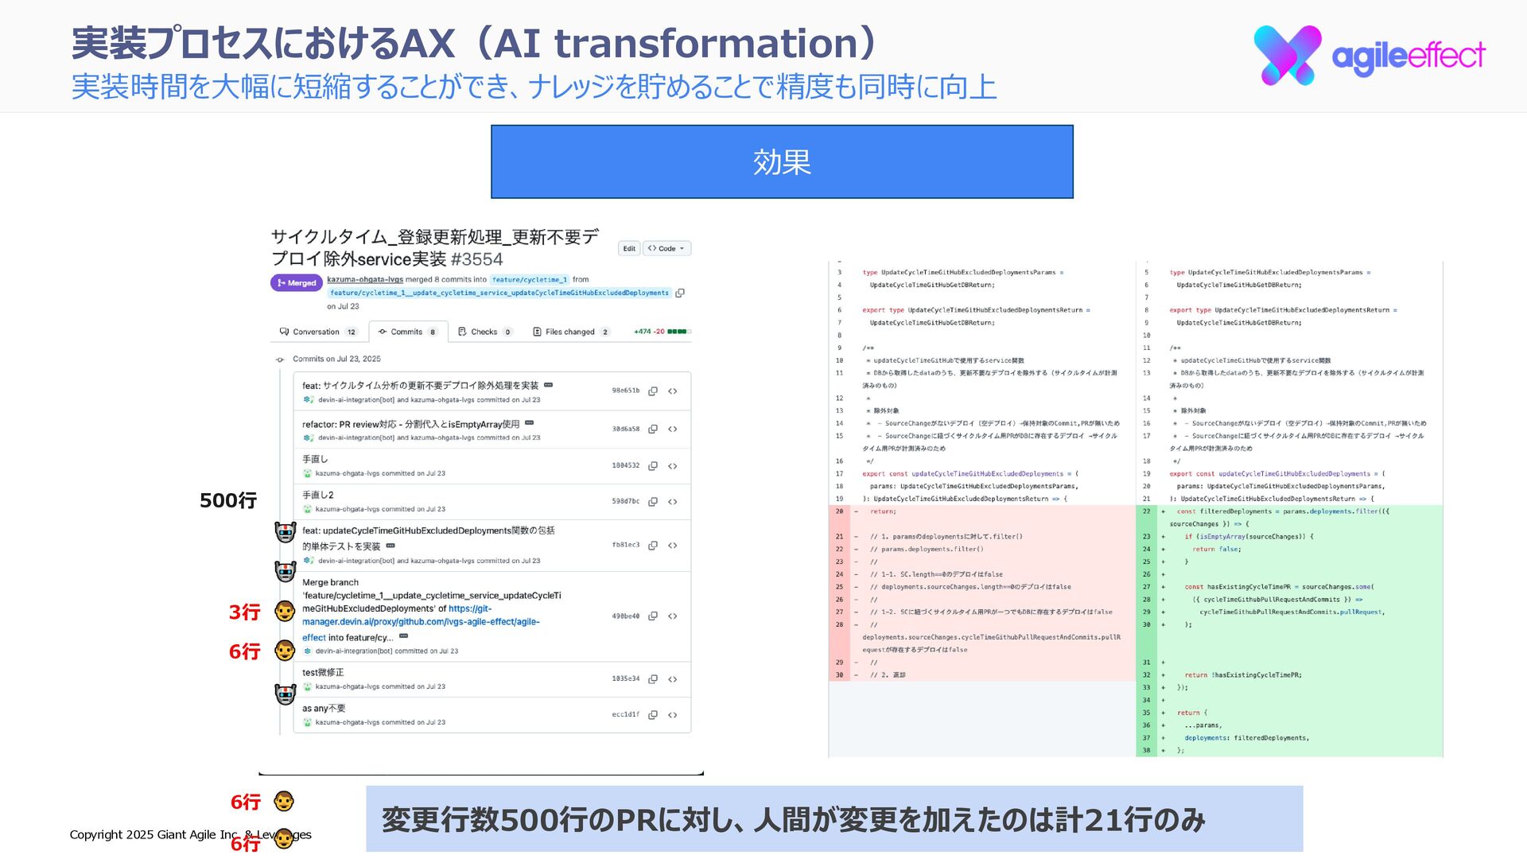Copy commit SHA ecc1d1f
This screenshot has width=1527, height=859.
pyautogui.click(x=653, y=715)
